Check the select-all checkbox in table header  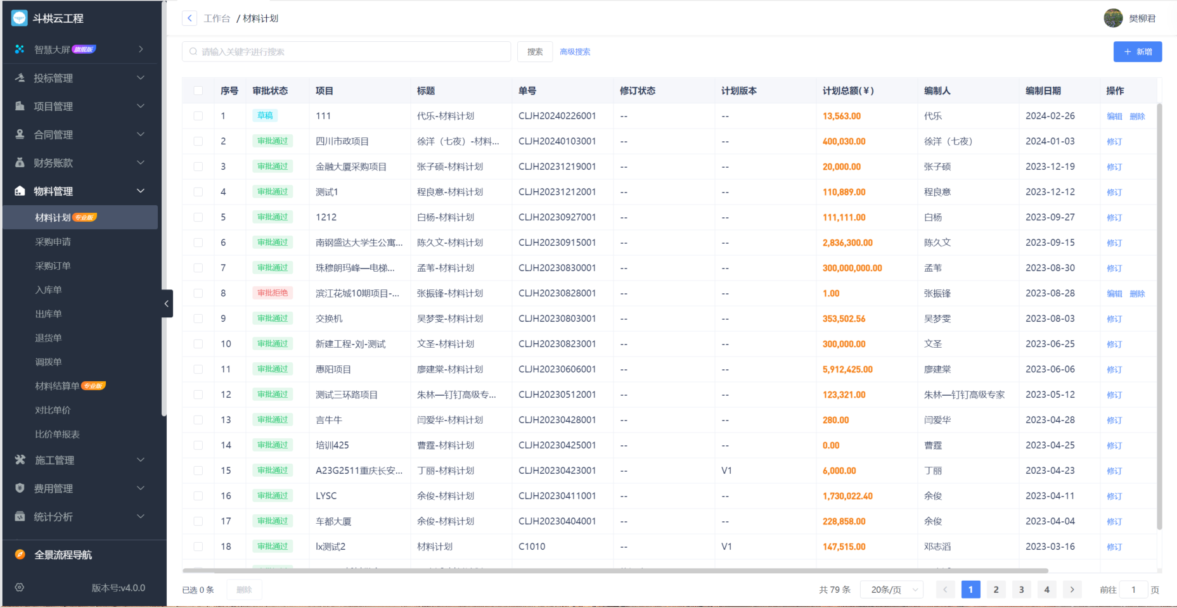(198, 91)
